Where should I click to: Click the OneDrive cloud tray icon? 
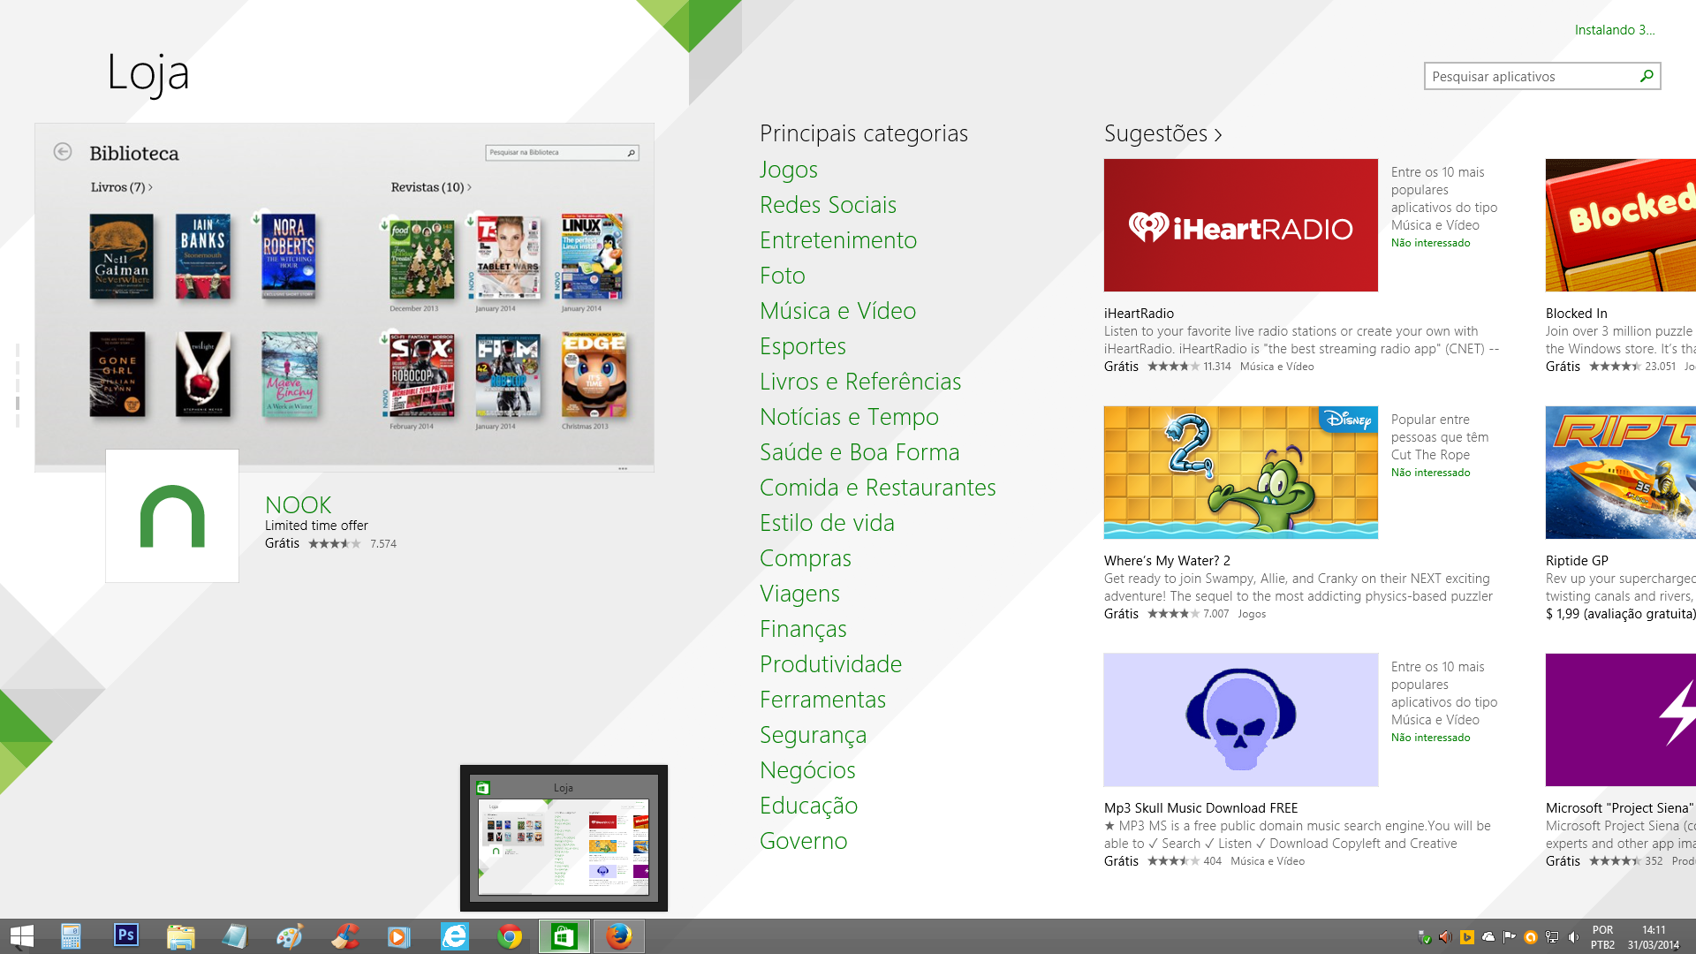point(1488,937)
